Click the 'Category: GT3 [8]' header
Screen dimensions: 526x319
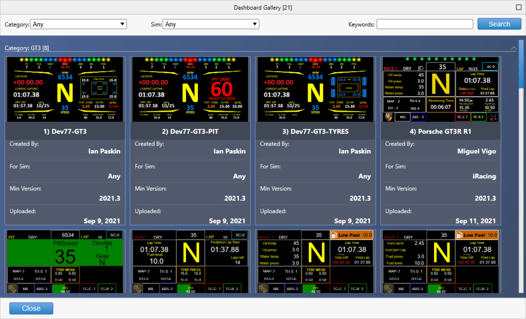tap(27, 48)
